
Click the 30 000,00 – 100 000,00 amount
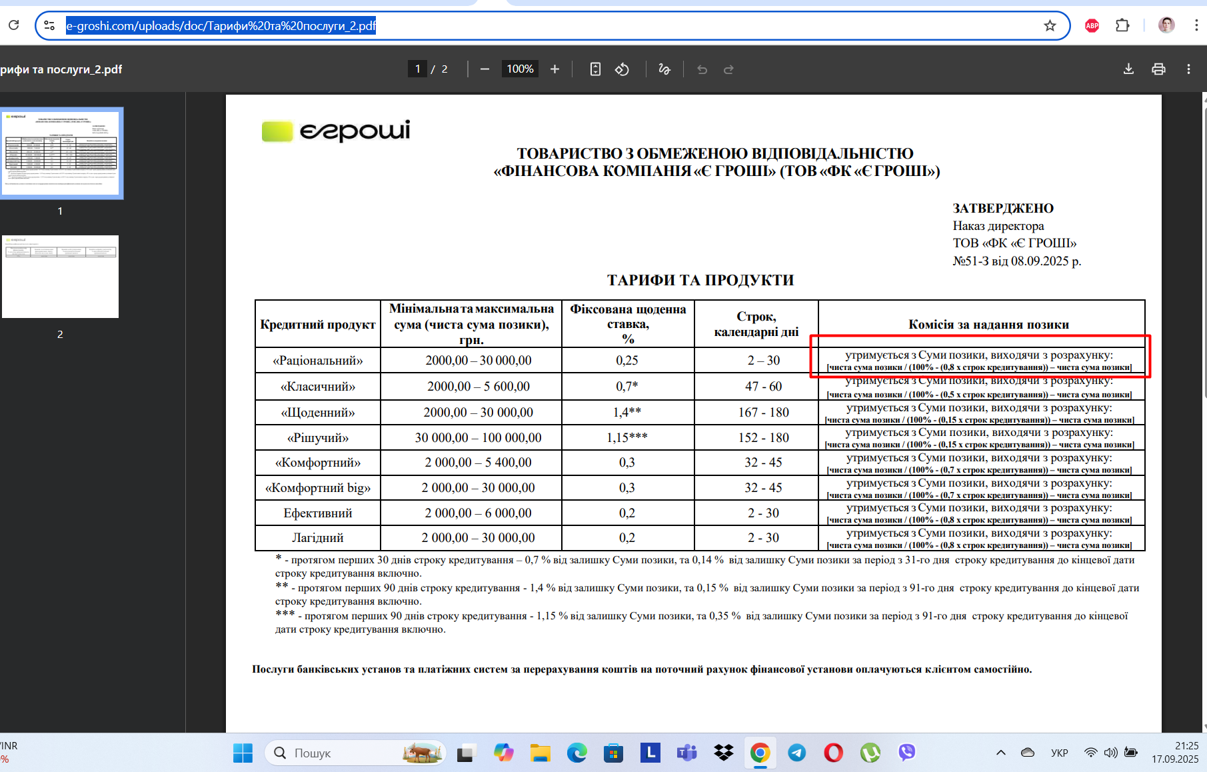click(x=478, y=437)
